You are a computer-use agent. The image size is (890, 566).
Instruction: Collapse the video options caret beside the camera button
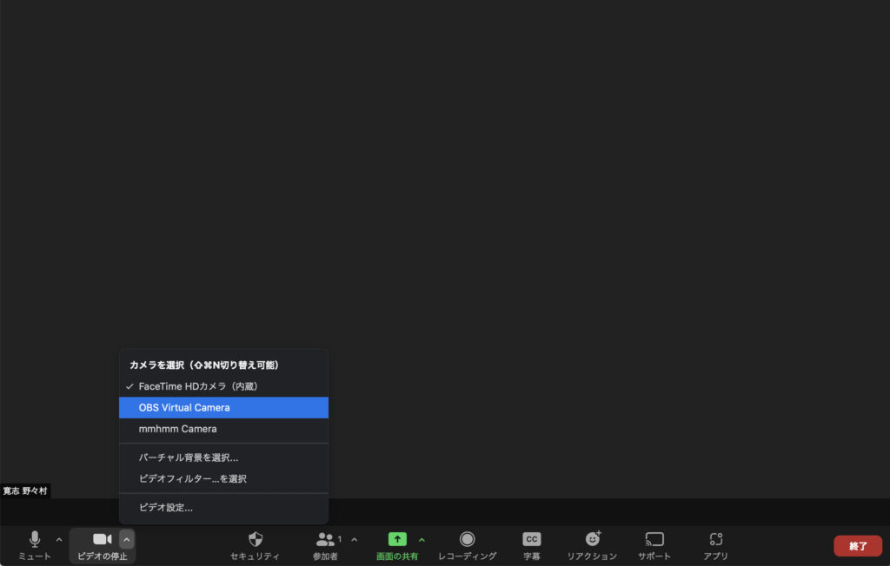pos(127,539)
